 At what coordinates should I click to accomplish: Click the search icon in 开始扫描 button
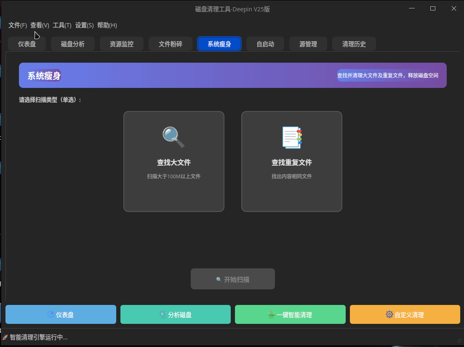point(219,279)
